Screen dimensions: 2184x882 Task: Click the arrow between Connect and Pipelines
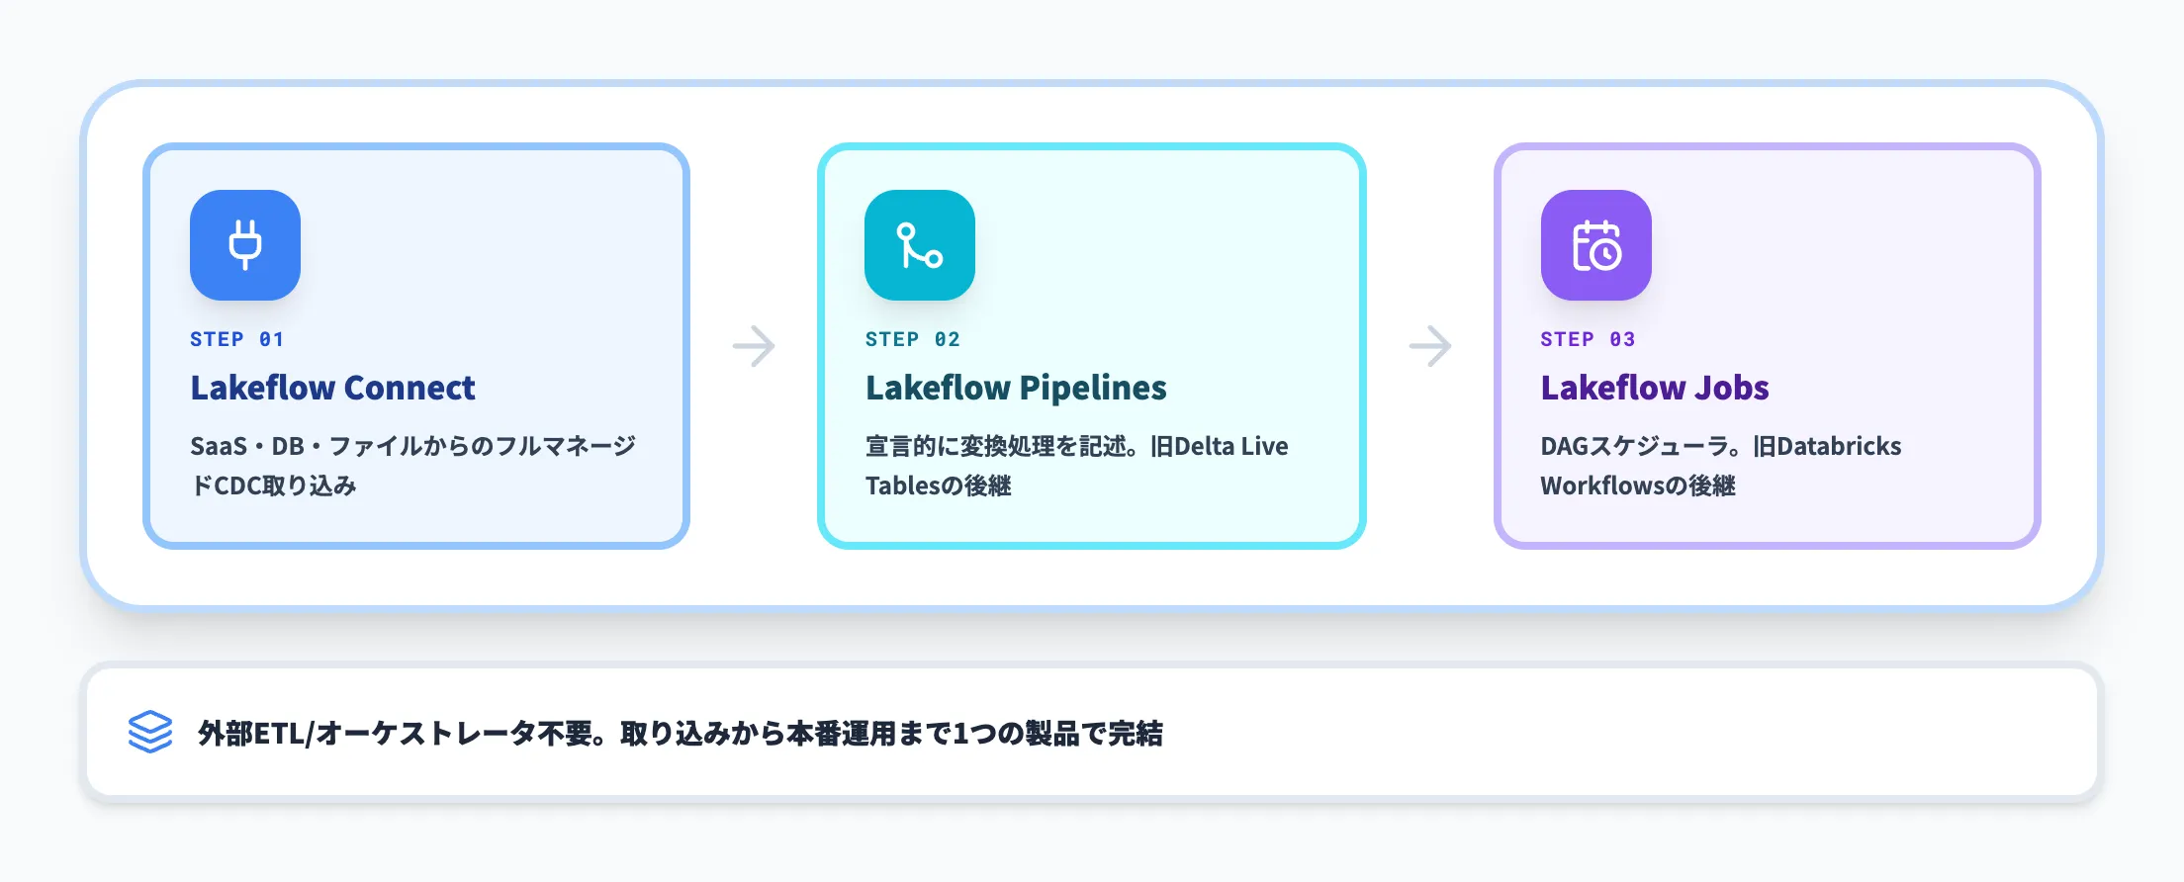click(754, 346)
